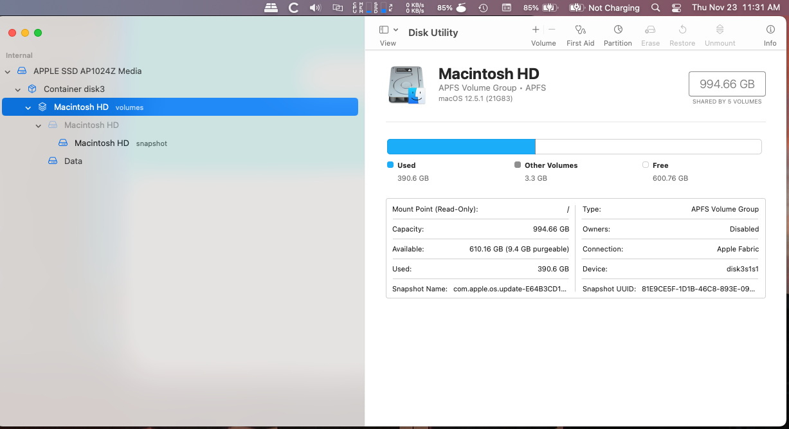Collapse the Container disk3 node
The height and width of the screenshot is (429, 789).
[x=18, y=89]
